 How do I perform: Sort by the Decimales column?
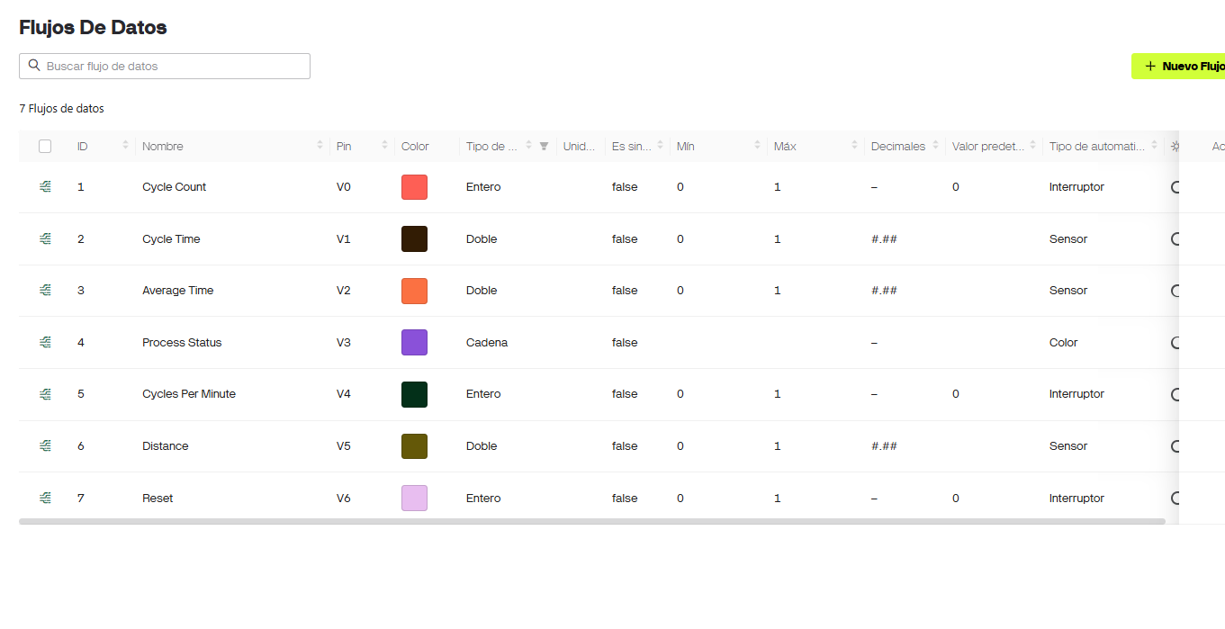tap(935, 146)
